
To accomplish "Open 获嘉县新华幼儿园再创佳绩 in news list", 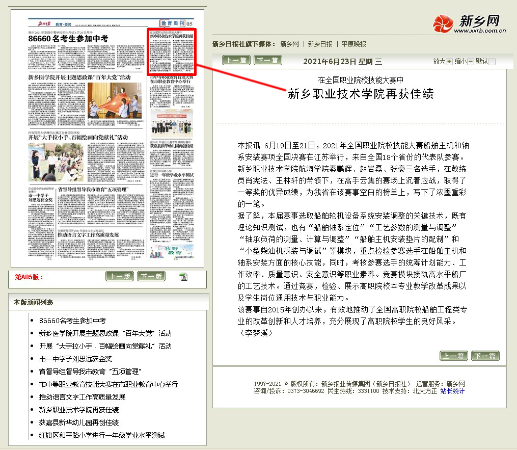I will (79, 422).
